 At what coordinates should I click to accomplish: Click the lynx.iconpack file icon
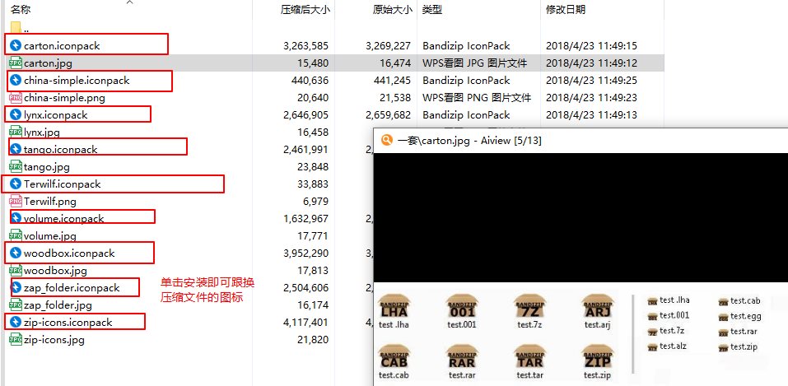tap(16, 115)
